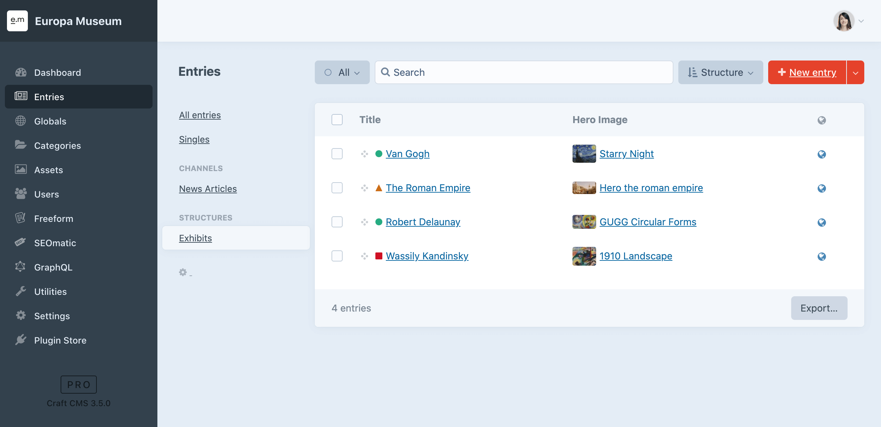Viewport: 881px width, 427px height.
Task: Click the 1910 Landscape thumbnail image
Action: (x=584, y=256)
